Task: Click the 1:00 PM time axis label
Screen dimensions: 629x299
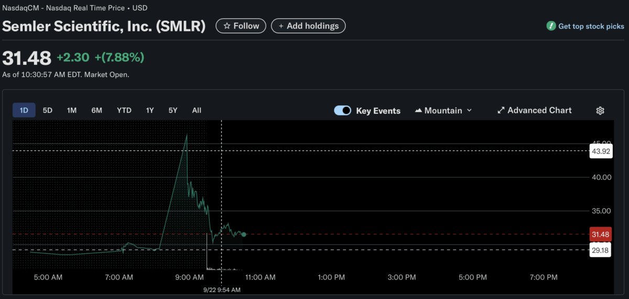Action: click(331, 277)
